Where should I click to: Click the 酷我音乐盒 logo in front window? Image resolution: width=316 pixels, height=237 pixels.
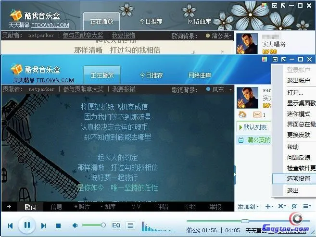tap(36, 70)
